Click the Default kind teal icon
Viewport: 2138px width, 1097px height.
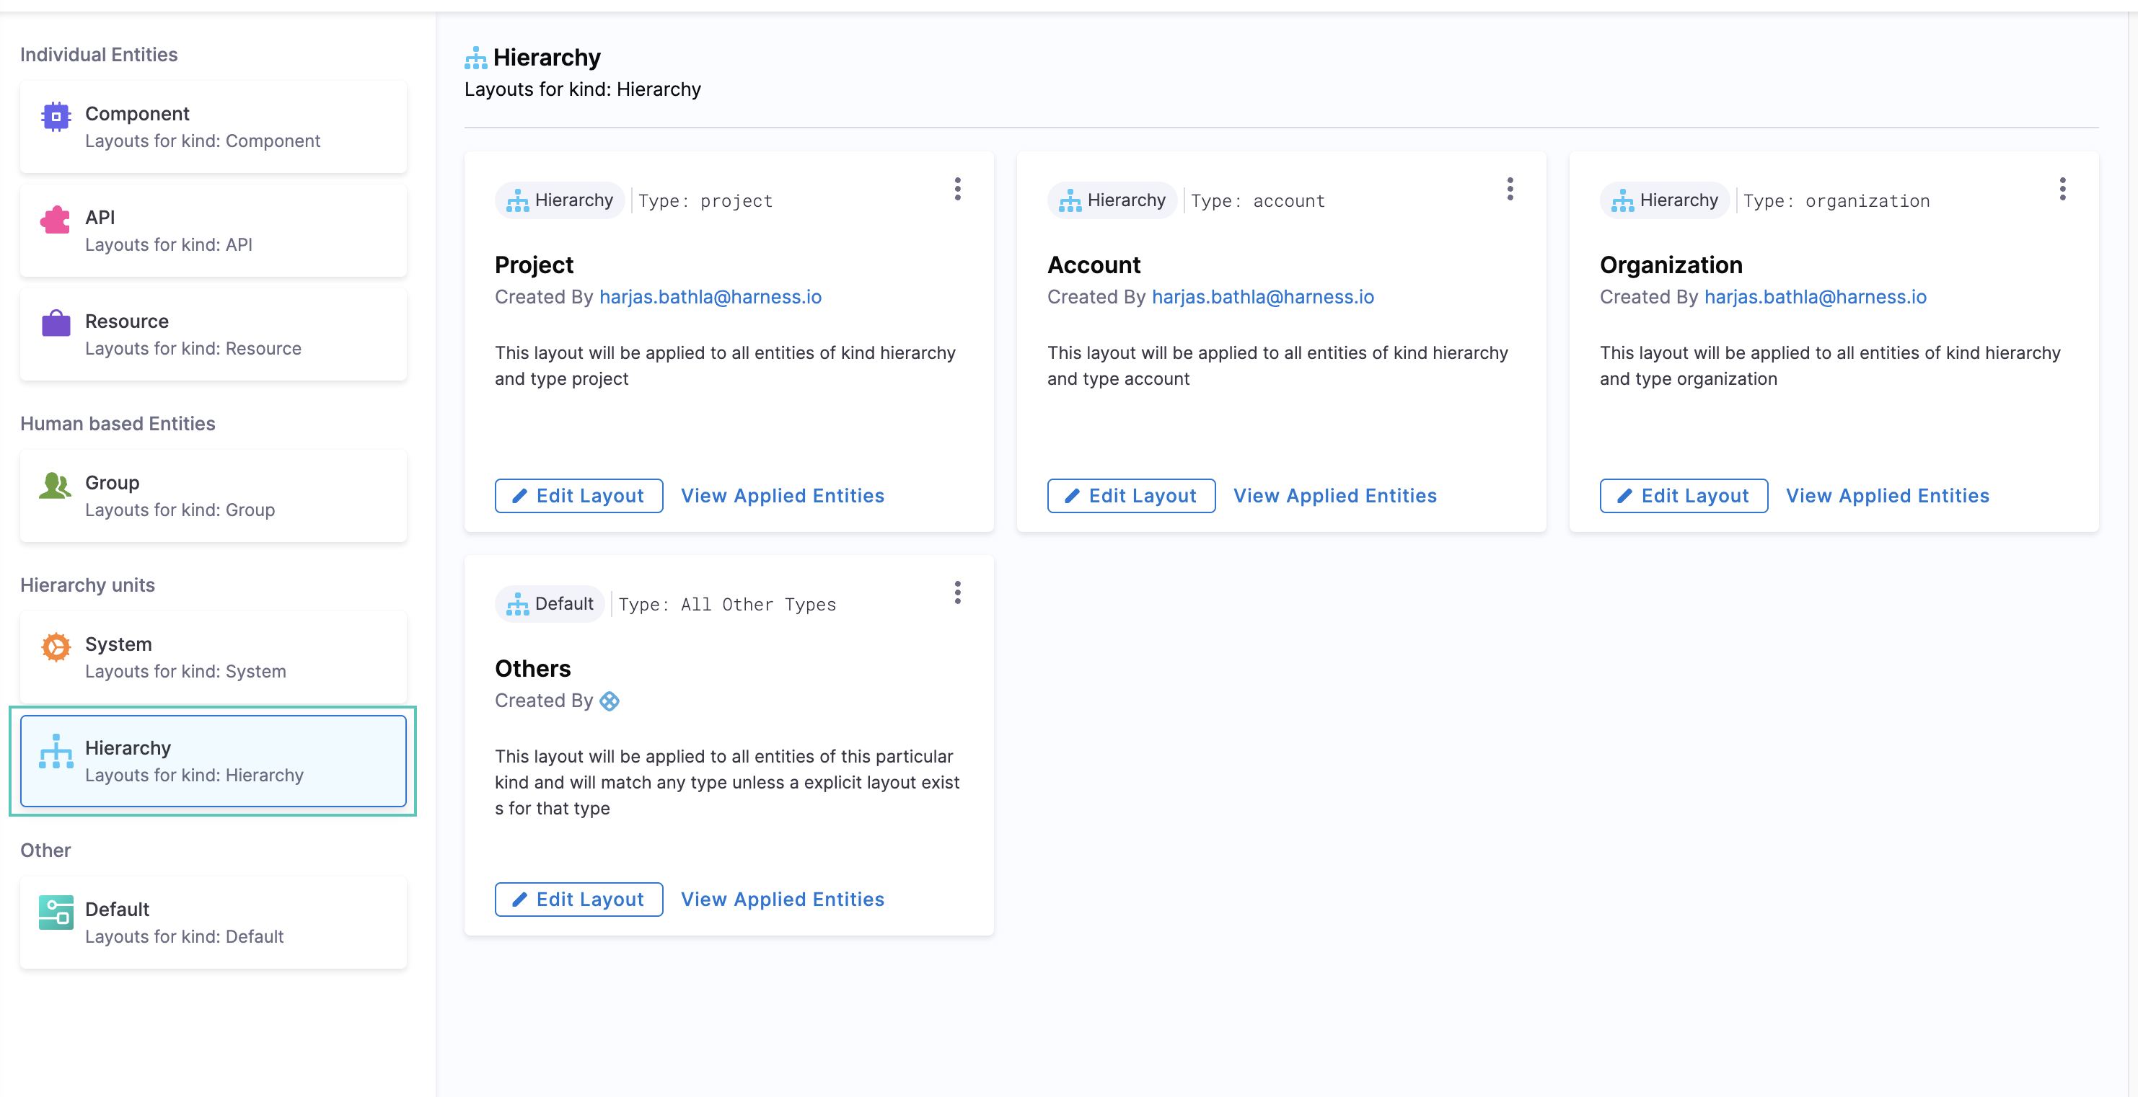pos(56,912)
